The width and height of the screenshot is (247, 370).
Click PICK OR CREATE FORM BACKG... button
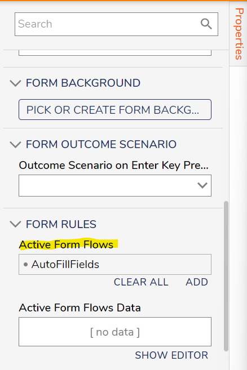tap(115, 110)
